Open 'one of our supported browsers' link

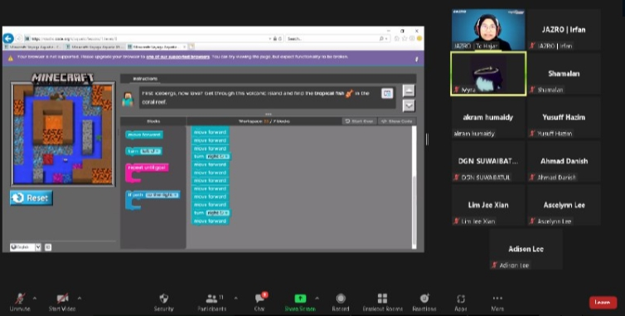[177, 56]
